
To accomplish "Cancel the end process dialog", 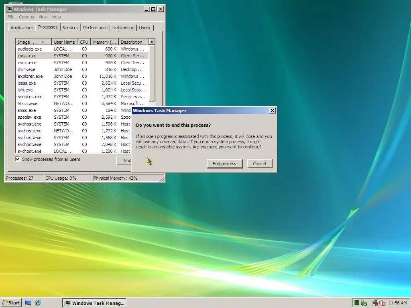I will 260,164.
